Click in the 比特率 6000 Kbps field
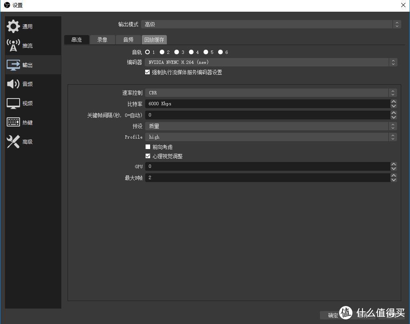This screenshot has width=410, height=324. click(x=268, y=104)
